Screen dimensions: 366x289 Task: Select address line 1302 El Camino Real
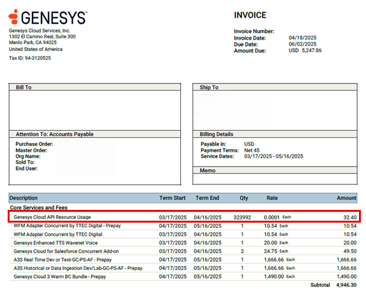point(42,36)
